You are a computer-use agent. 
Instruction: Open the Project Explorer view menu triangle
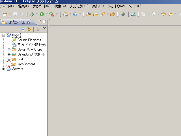point(44,28)
